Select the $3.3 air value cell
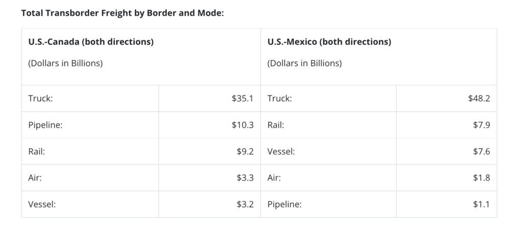This screenshot has width=522, height=238. point(245,177)
